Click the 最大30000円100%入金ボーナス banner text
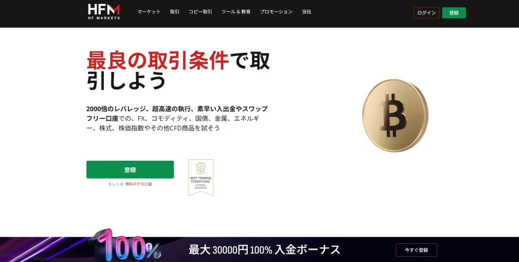 point(264,249)
